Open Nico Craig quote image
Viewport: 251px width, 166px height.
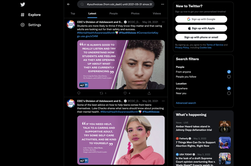pyautogui.click(x=121, y=64)
